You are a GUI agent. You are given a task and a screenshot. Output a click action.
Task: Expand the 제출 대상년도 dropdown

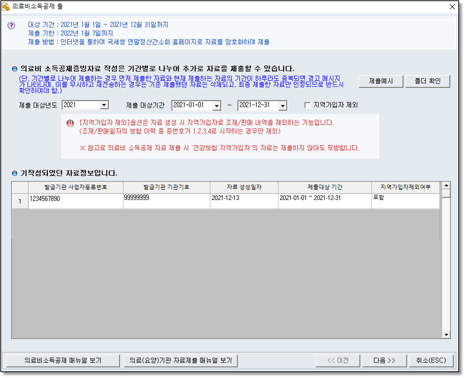[105, 105]
